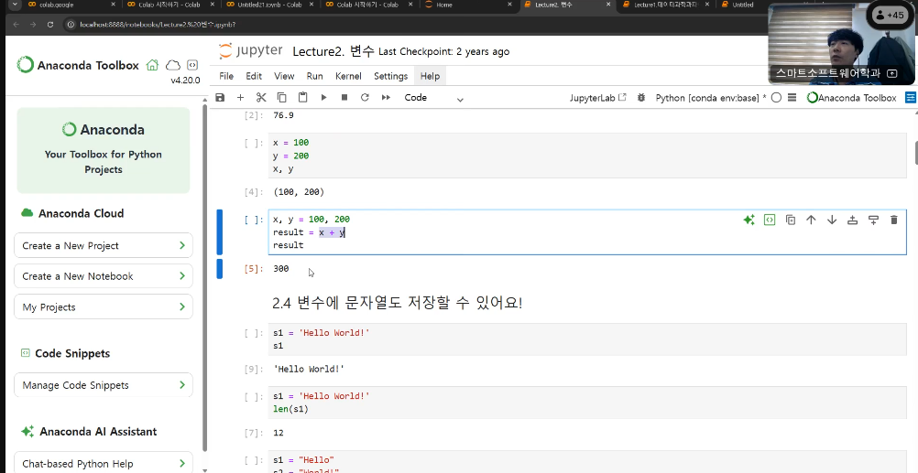
Task: Insert a cell below active cell icon
Action: coord(873,220)
